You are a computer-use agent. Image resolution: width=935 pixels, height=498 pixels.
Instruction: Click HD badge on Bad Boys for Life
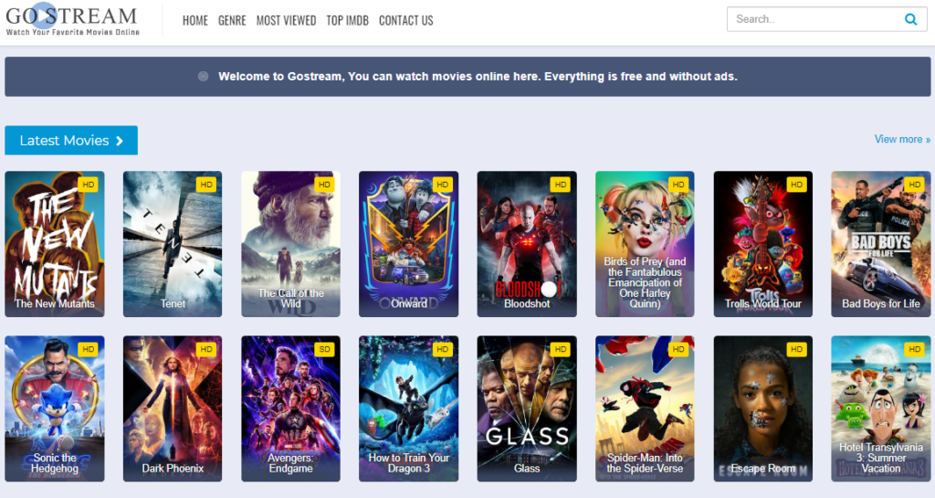click(915, 185)
